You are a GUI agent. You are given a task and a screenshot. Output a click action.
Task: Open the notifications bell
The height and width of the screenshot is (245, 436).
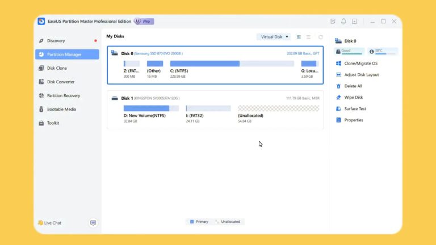[x=343, y=22]
